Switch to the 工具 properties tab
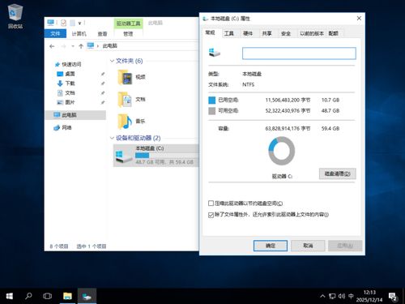 [229, 33]
